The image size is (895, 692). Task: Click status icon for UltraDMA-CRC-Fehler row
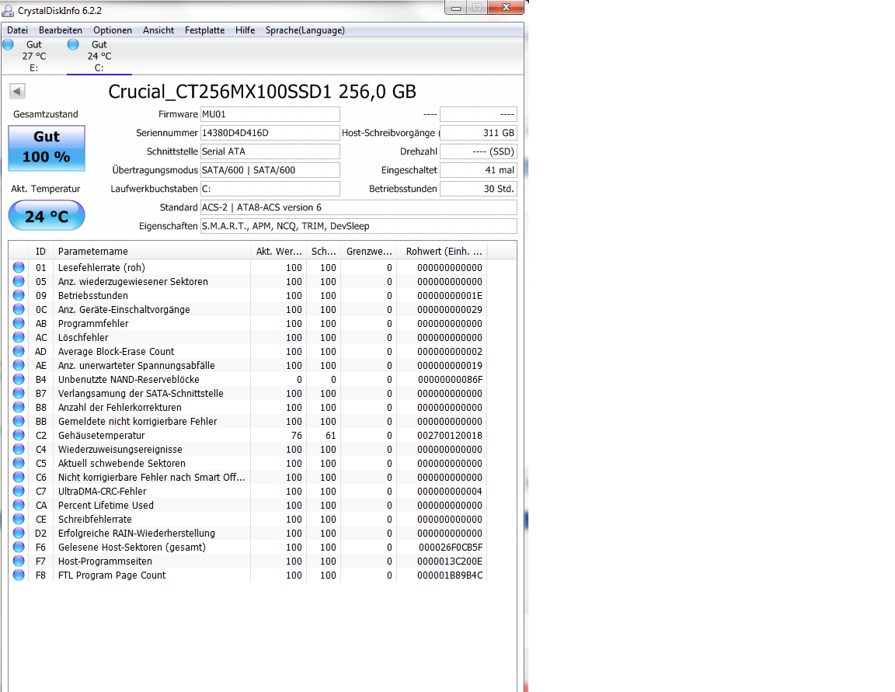(19, 491)
